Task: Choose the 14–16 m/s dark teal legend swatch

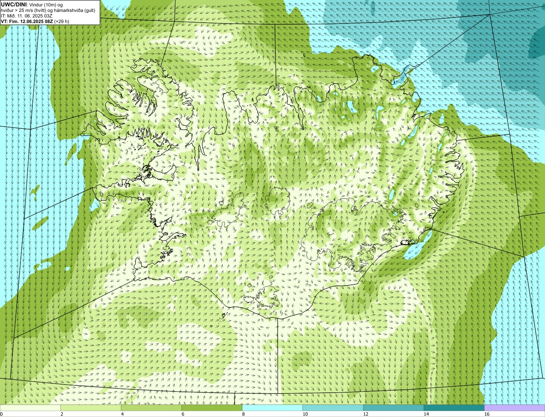Action: pyautogui.click(x=454, y=408)
